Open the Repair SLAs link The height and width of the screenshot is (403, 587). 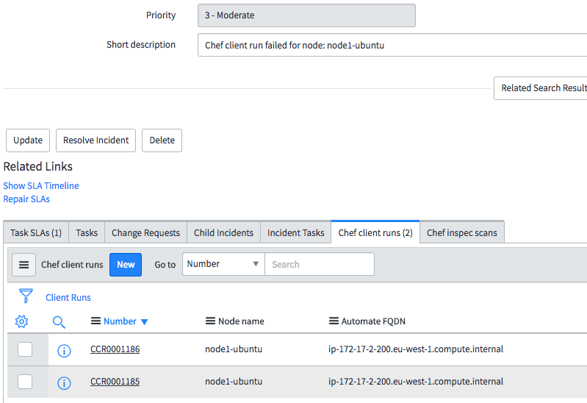click(x=26, y=199)
